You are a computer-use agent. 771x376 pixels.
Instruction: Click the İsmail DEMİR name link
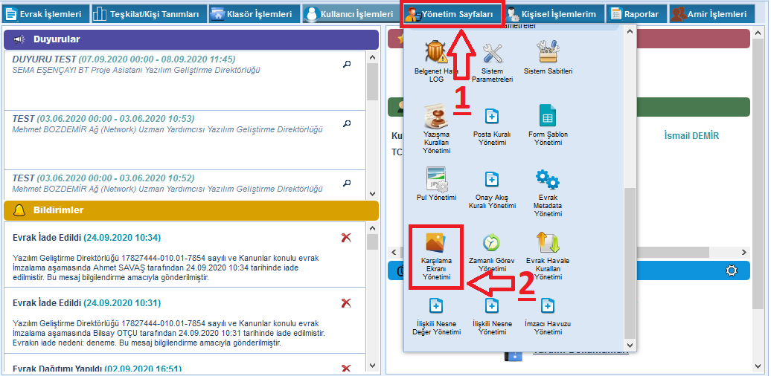pyautogui.click(x=691, y=135)
